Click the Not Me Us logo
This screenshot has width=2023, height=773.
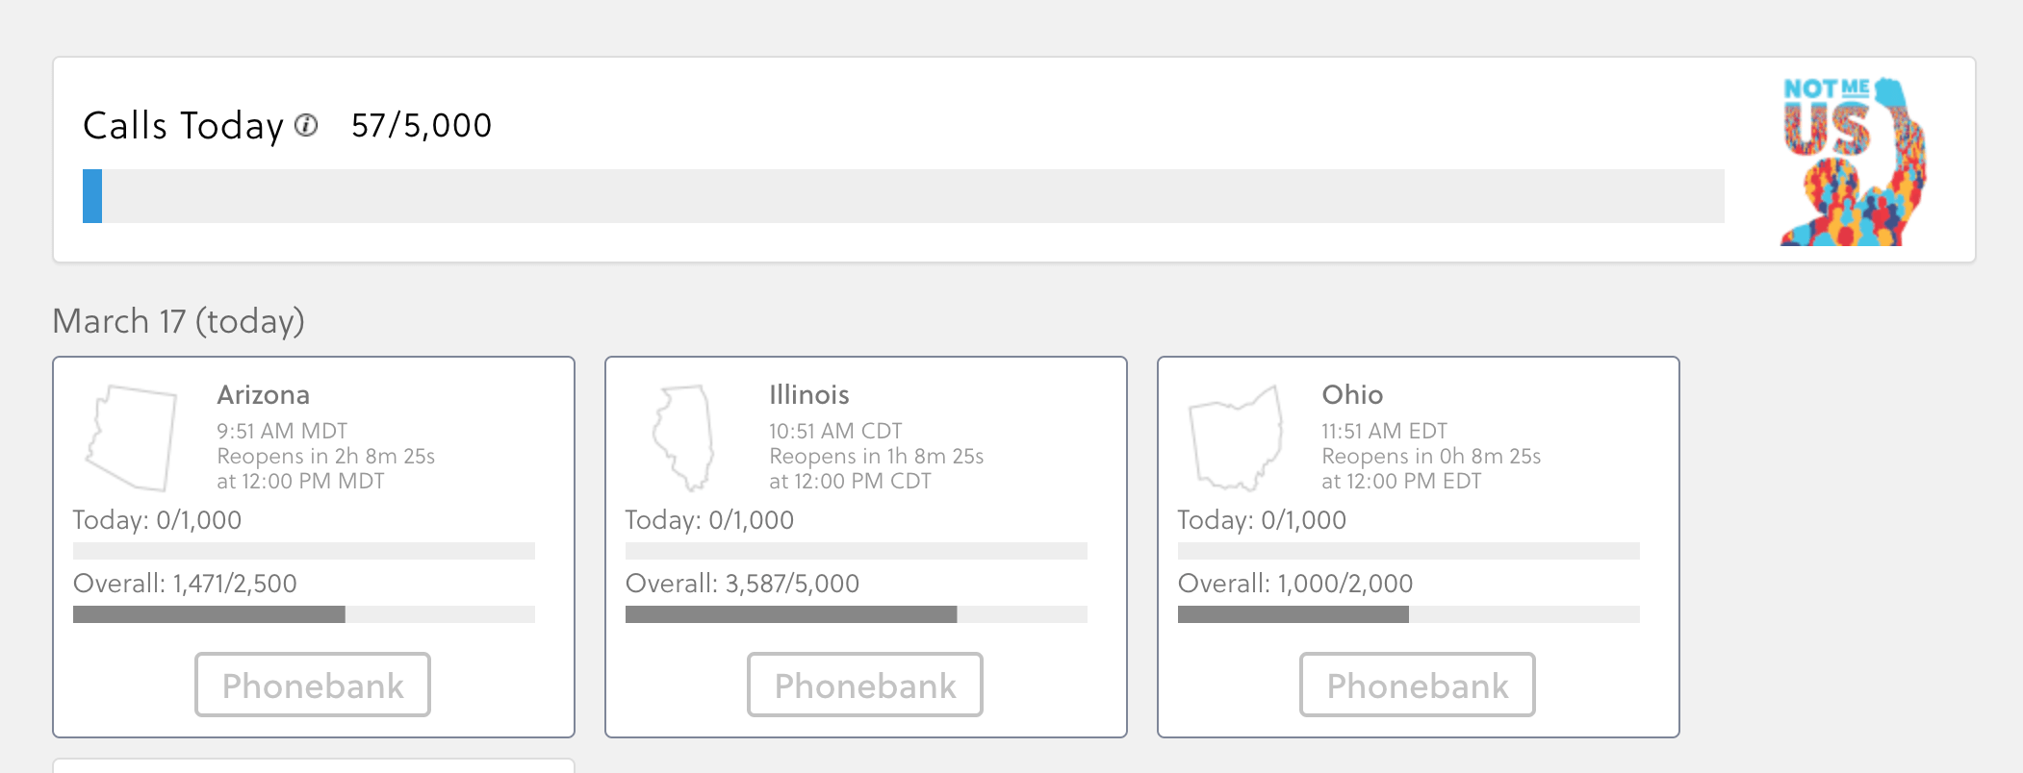pyautogui.click(x=1854, y=161)
